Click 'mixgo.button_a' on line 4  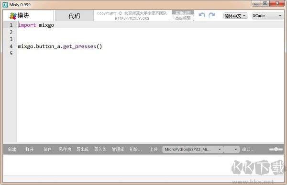pyautogui.click(x=39, y=46)
